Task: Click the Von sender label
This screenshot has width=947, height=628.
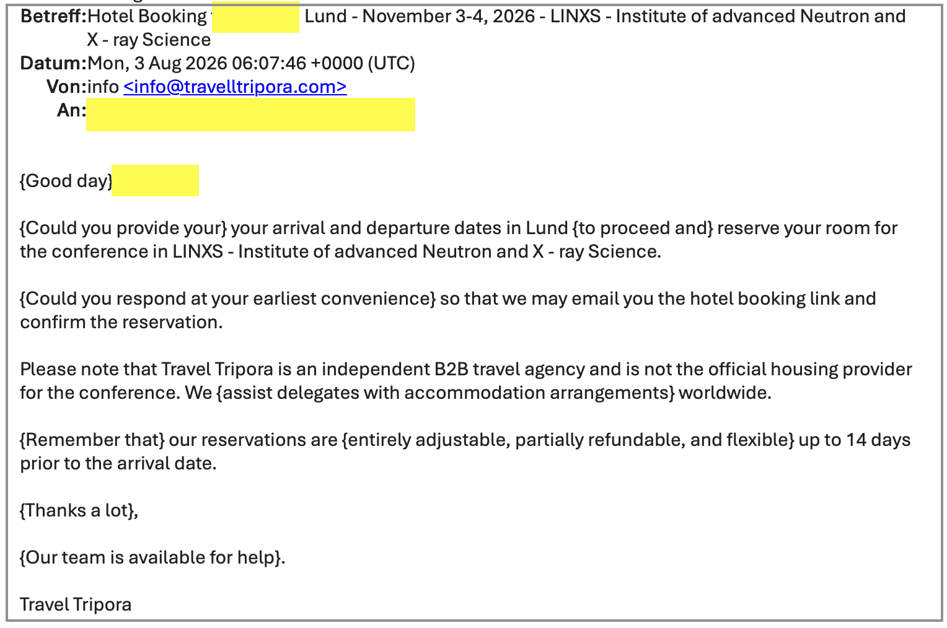Action: click(x=66, y=87)
